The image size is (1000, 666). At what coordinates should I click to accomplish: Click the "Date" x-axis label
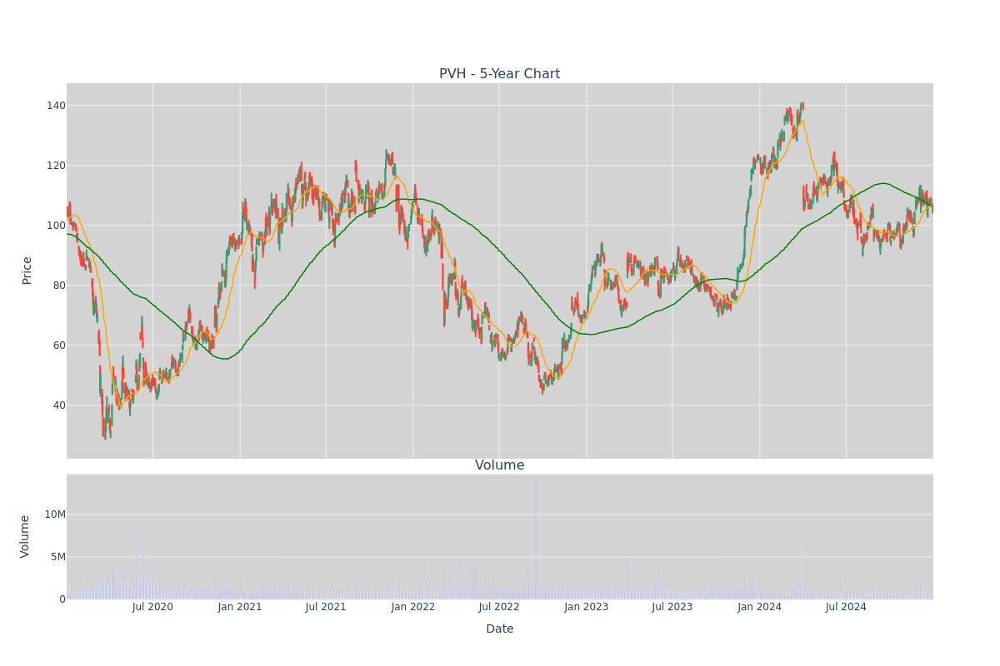click(x=500, y=629)
